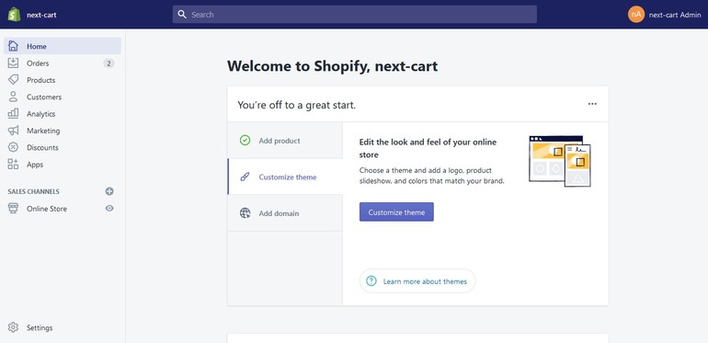Screen dimensions: 708x343
Task: Select the Products tag icon
Action: [x=13, y=80]
